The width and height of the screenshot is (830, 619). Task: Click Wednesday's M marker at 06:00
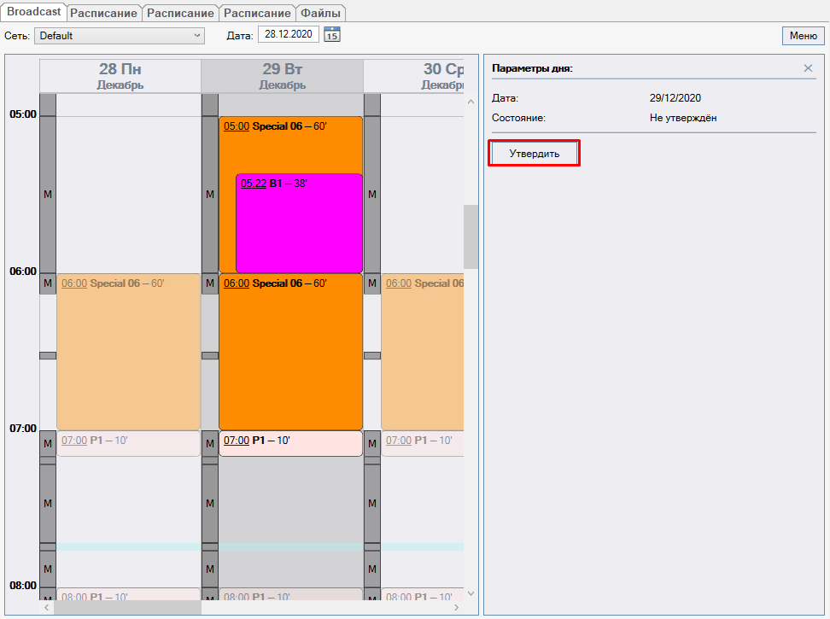click(x=372, y=283)
